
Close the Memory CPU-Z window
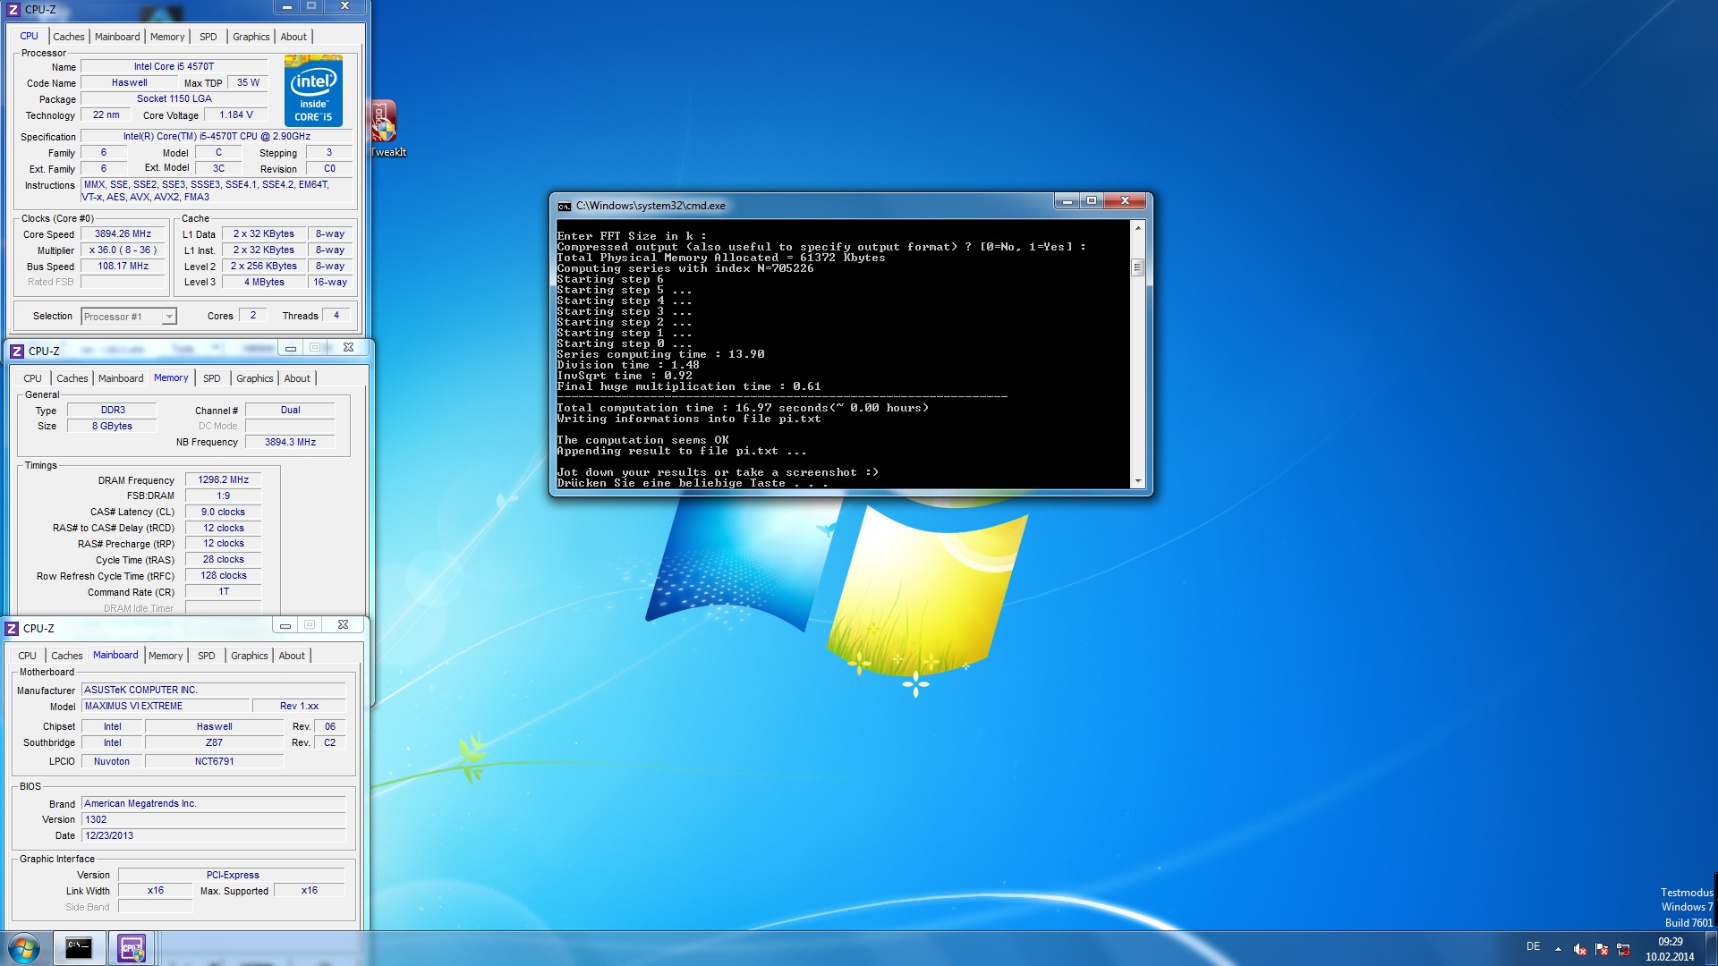click(348, 347)
